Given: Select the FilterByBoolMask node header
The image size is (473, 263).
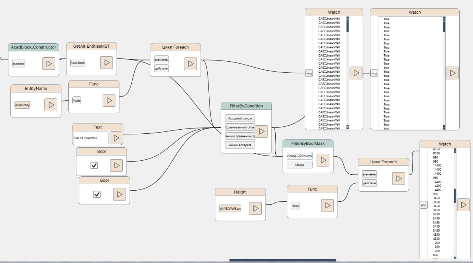Looking at the screenshot, I should point(308,143).
